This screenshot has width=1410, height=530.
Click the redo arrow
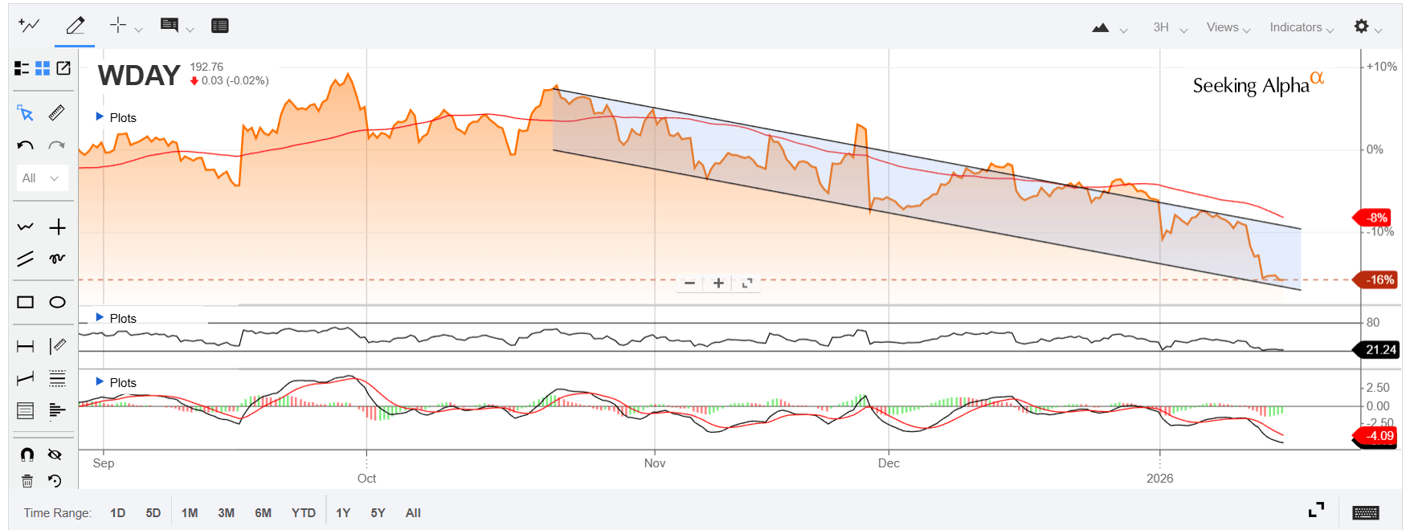[56, 145]
